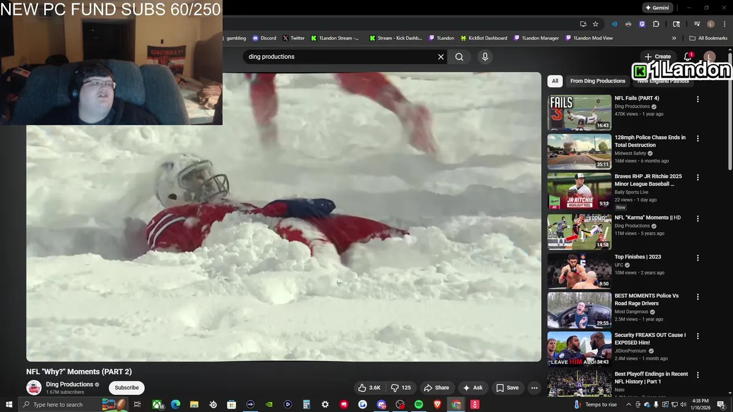The height and width of the screenshot is (412, 733).
Task: Select the From Ding Productions chip
Action: tap(597, 81)
